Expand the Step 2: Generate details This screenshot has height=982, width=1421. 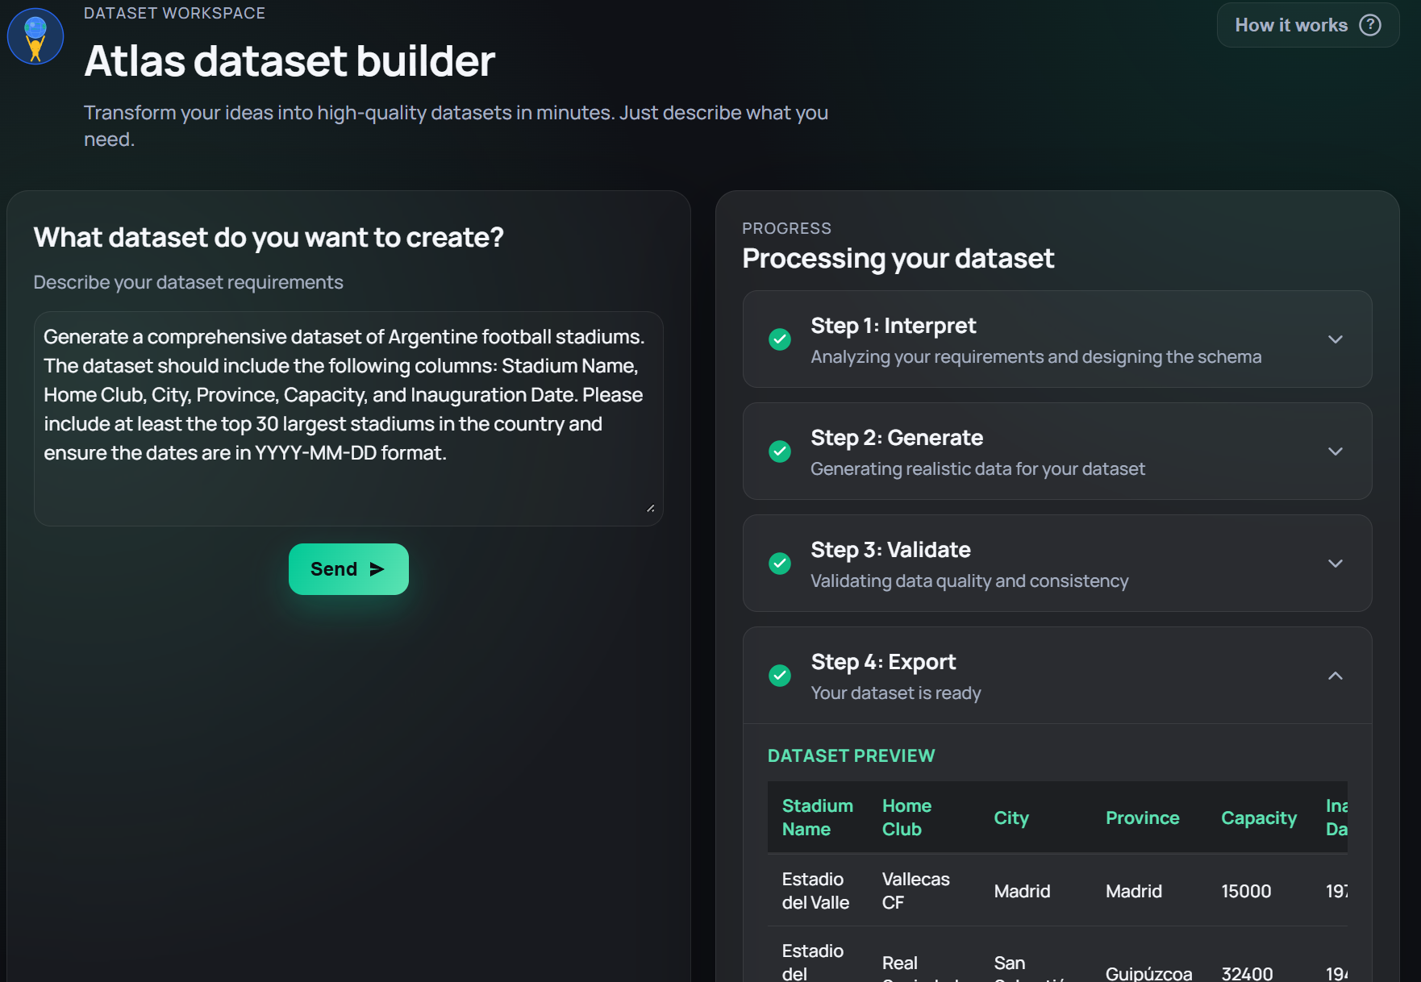(x=1336, y=451)
